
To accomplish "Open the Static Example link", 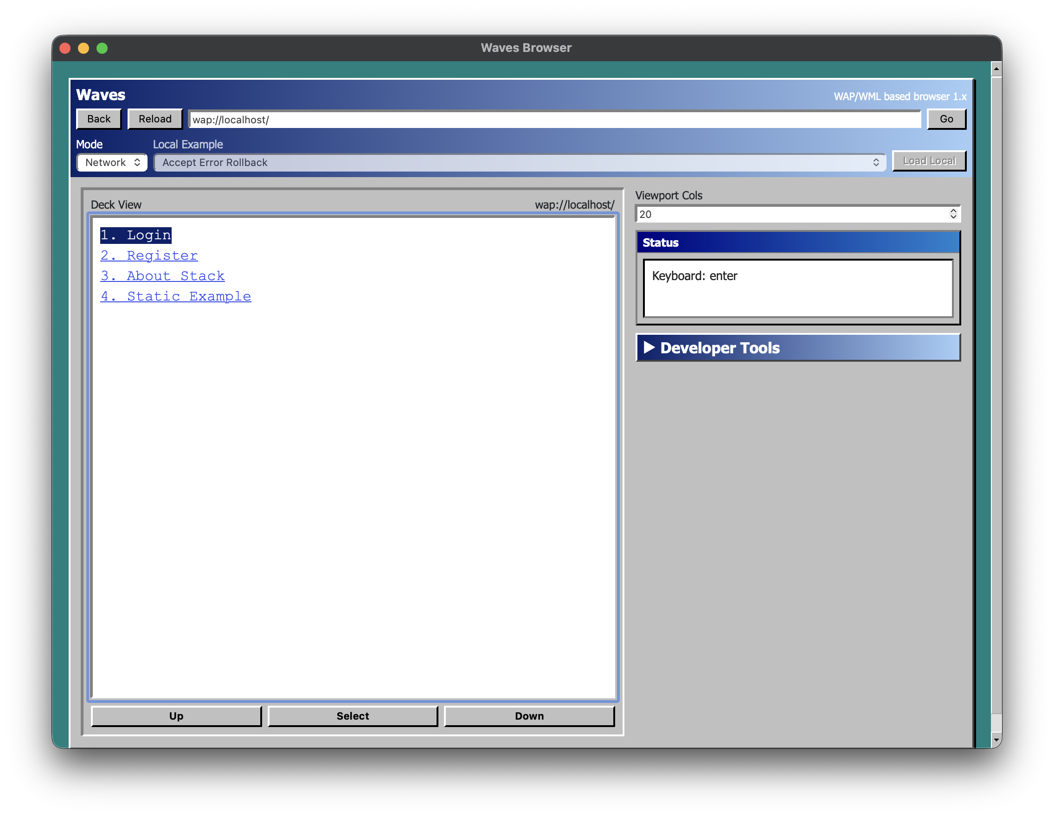I will tap(176, 296).
